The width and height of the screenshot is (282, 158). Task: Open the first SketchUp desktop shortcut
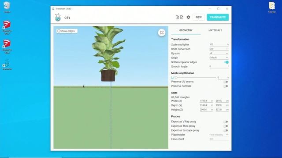(7, 27)
